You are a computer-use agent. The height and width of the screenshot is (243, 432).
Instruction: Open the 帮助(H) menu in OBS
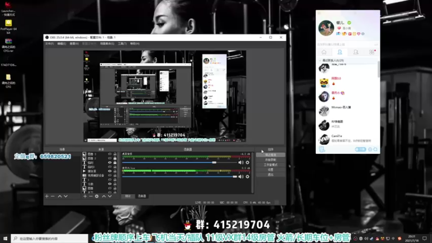coord(134,44)
